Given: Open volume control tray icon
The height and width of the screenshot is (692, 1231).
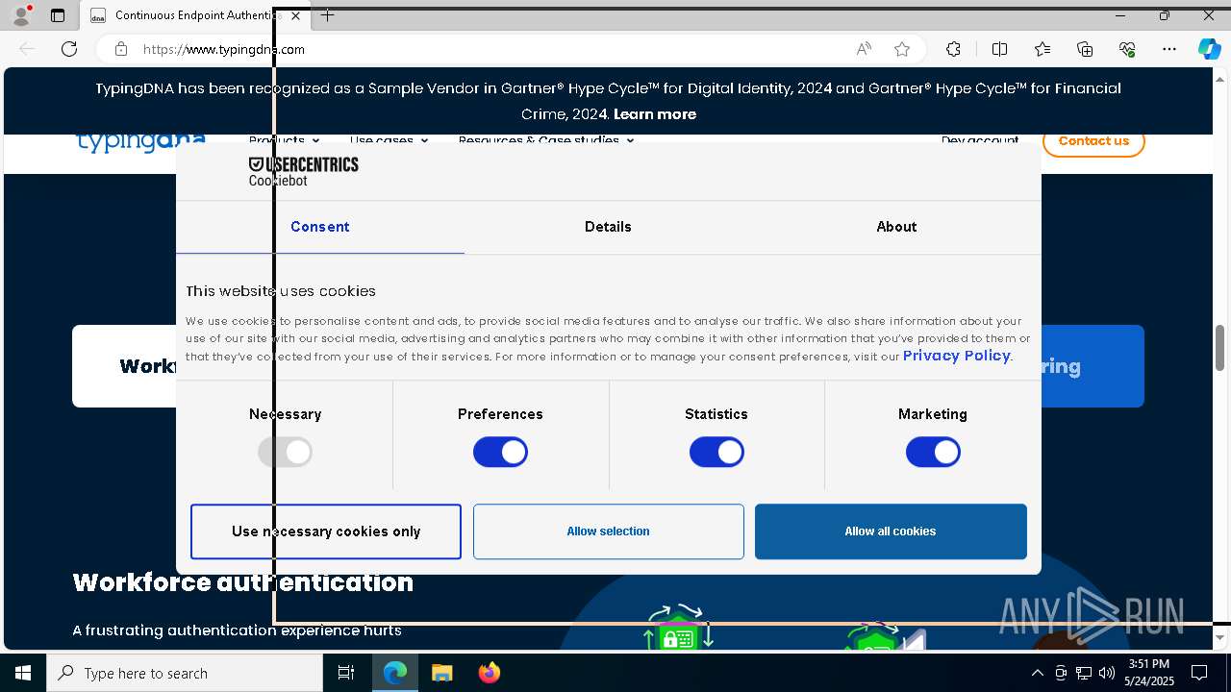Looking at the screenshot, I should point(1106,673).
